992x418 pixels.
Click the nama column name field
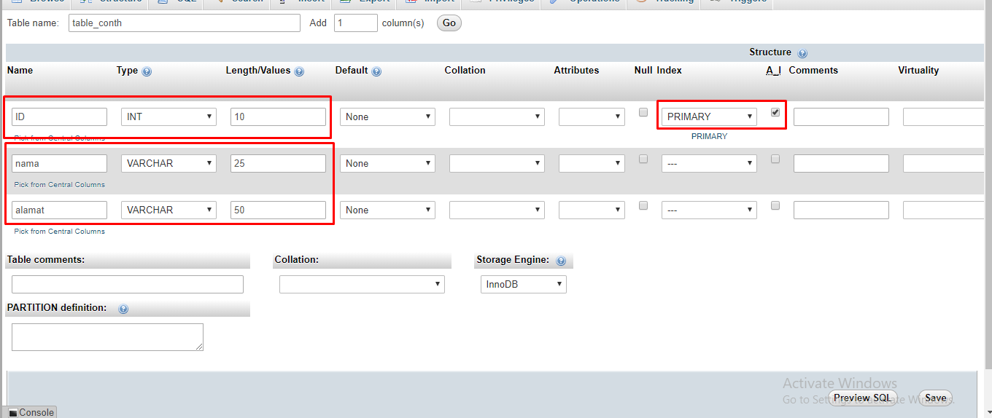click(x=59, y=163)
